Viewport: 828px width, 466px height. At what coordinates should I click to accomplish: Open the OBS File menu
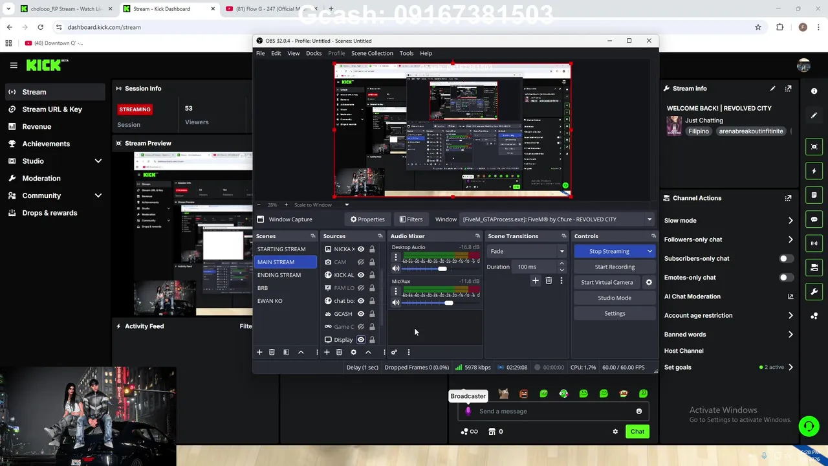pyautogui.click(x=260, y=53)
